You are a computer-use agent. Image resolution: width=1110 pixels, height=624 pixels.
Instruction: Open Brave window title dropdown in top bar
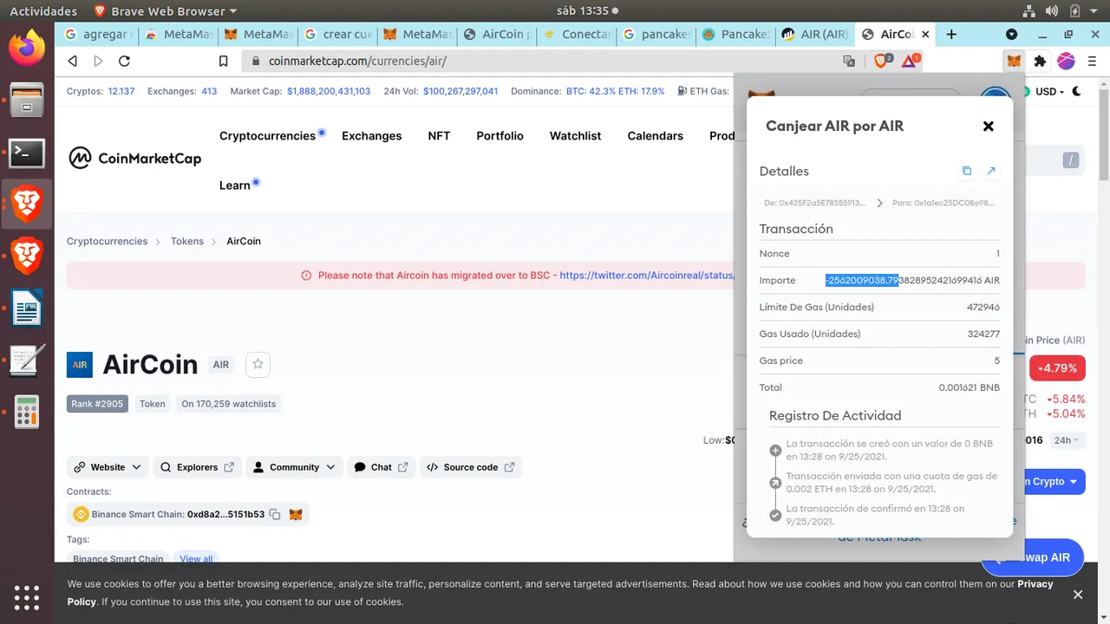tap(165, 11)
